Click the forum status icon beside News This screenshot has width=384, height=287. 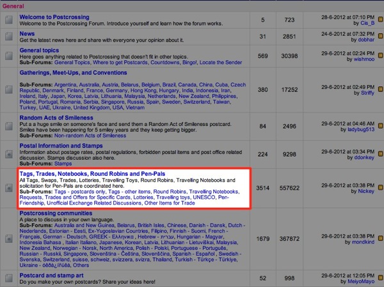click(9, 36)
